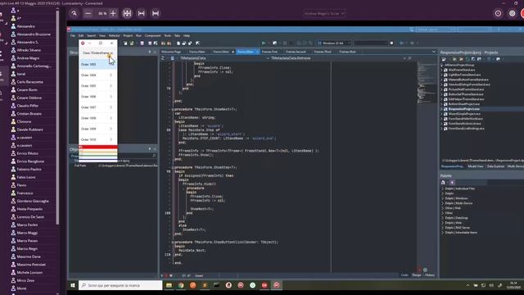Screen dimensions: 524x295
Task: Open the Search menu in Delphi IDE
Action: (91, 35)
